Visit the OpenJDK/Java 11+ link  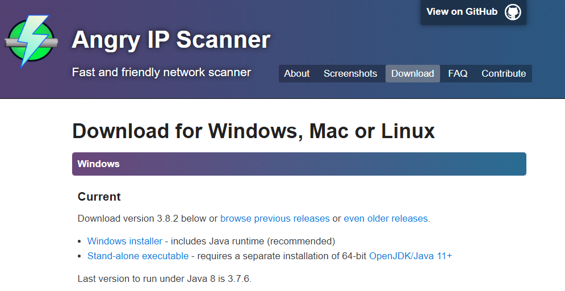pos(411,256)
